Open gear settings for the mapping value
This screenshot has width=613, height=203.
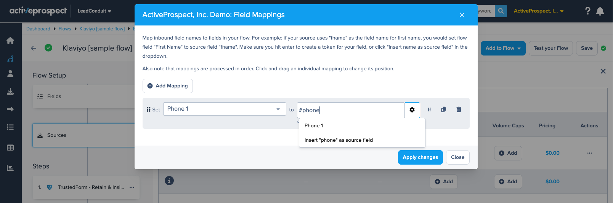[x=412, y=110]
